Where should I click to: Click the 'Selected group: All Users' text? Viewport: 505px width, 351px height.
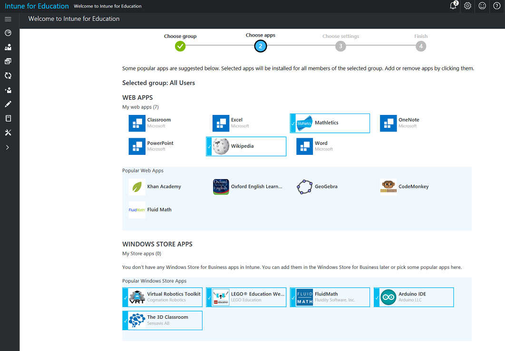click(x=158, y=83)
